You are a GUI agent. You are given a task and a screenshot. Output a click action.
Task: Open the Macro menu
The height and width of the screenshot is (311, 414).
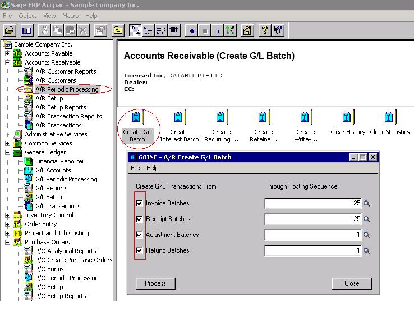[71, 16]
